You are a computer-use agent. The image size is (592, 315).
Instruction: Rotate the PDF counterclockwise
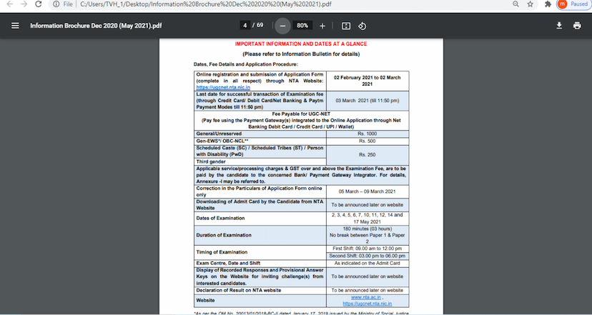[x=362, y=26]
